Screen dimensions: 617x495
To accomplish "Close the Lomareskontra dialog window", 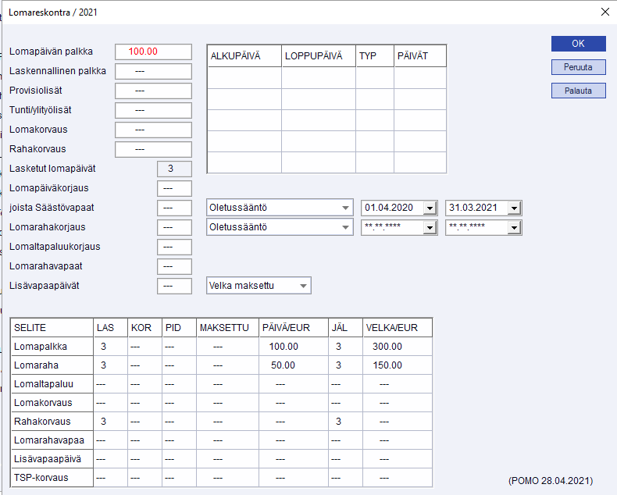I will 604,12.
